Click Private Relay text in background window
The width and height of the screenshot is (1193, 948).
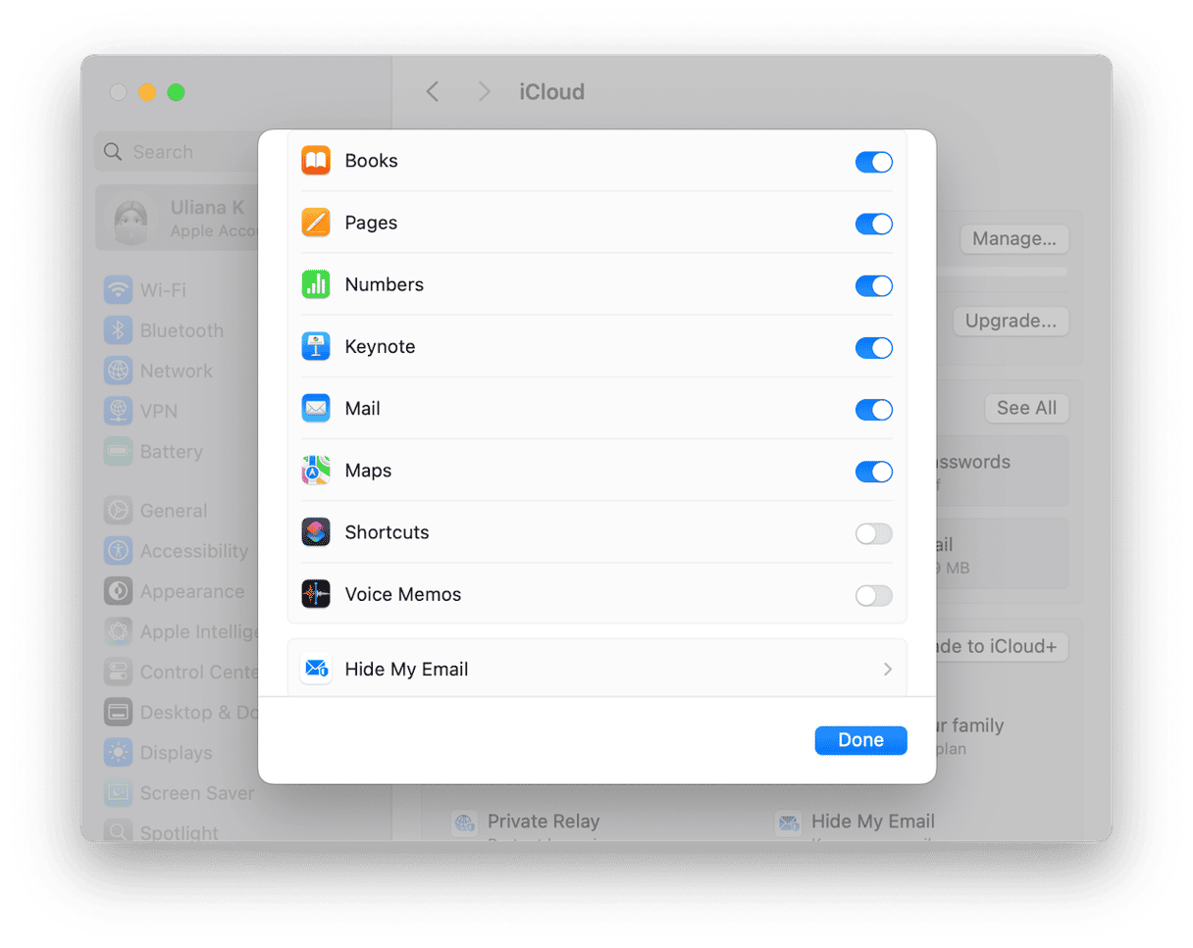coord(544,822)
